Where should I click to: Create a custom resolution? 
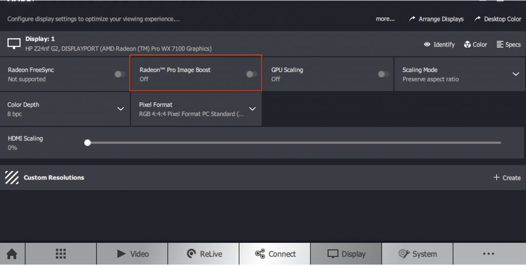pos(507,178)
